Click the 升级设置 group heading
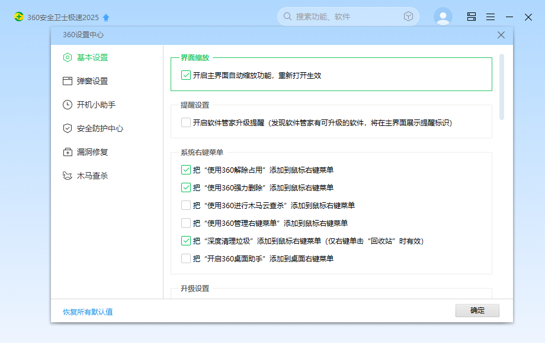 [195, 289]
